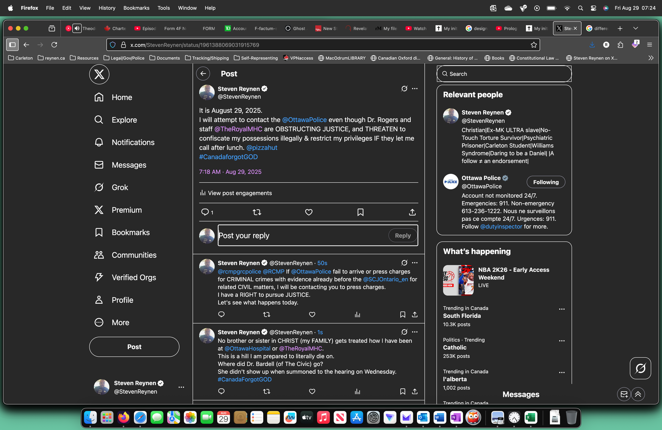Switch to the Ghost browser tab
Image resolution: width=662 pixels, height=430 pixels.
click(x=296, y=28)
